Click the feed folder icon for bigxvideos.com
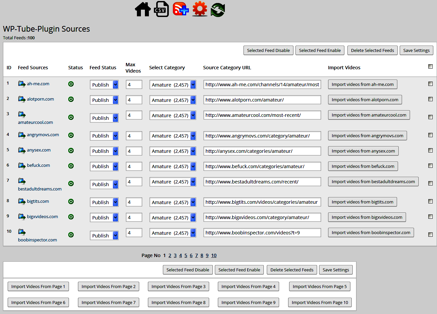Viewport: 437px width, 314px height. tap(22, 216)
